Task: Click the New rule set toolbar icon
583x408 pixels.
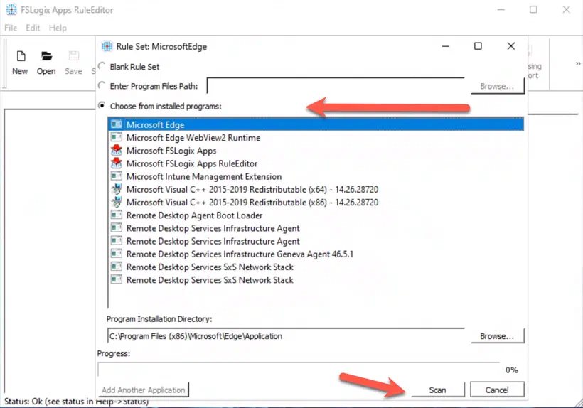Action: 21,56
